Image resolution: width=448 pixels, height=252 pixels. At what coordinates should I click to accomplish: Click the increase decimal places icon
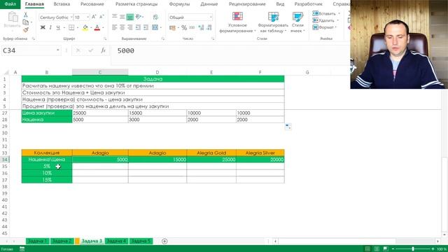[201, 28]
